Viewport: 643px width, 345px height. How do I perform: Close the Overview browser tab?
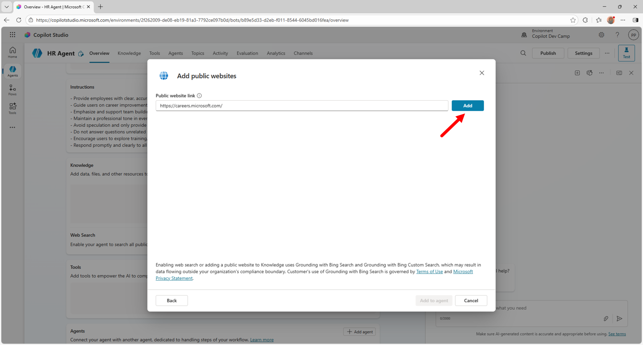point(88,7)
